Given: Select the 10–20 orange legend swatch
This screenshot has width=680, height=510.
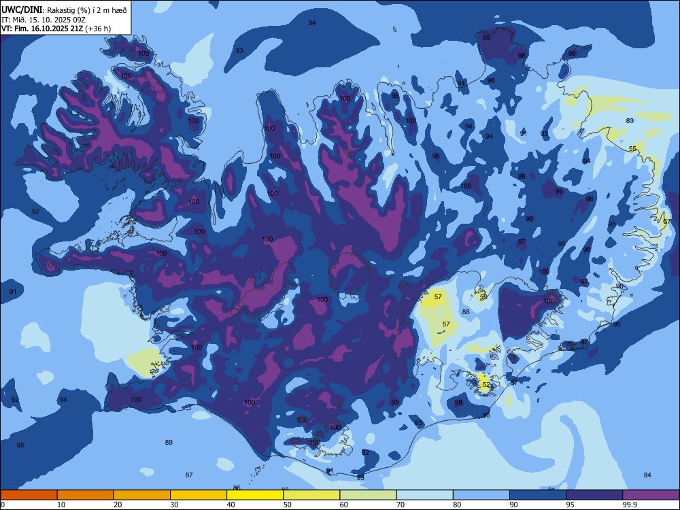Looking at the screenshot, I should click(86, 495).
